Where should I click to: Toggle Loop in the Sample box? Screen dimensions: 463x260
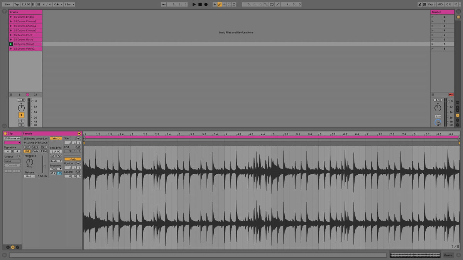coord(73,159)
